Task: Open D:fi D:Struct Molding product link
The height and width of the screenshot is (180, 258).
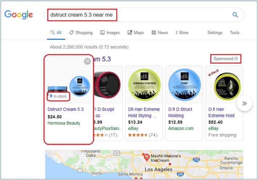Action: pos(180,112)
